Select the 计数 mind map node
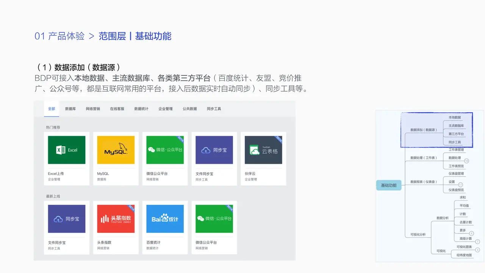Screen dimensions: 485x273 [463, 214]
